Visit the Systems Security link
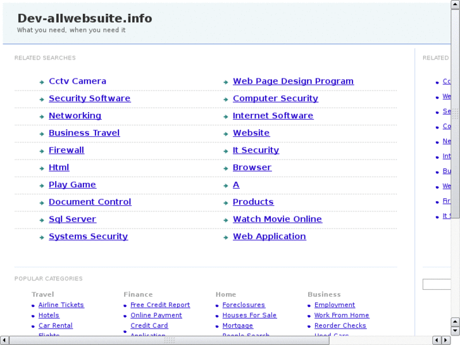The image size is (460, 345). tap(89, 236)
